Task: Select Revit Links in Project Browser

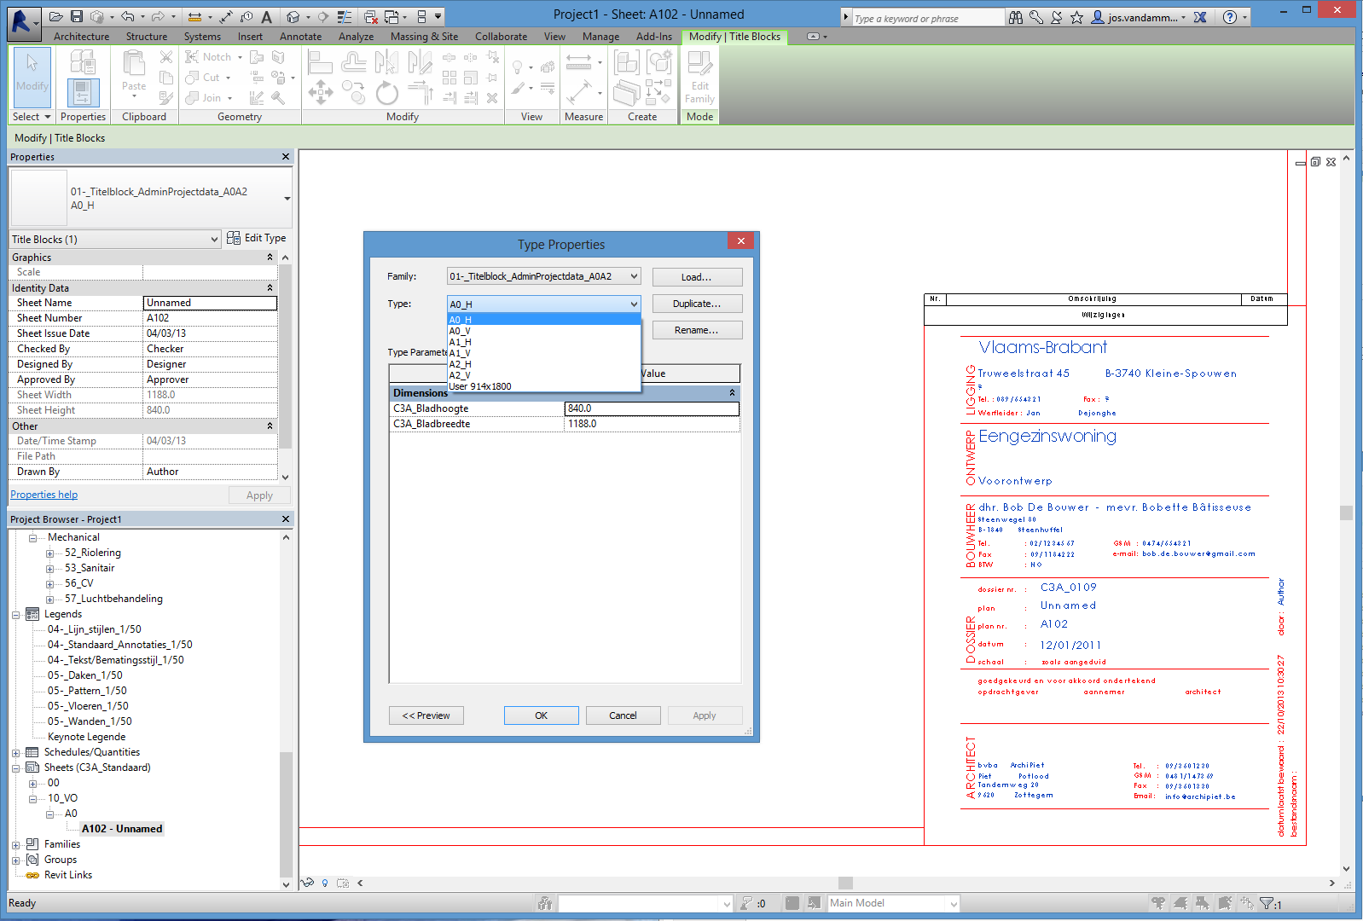Action: tap(68, 875)
